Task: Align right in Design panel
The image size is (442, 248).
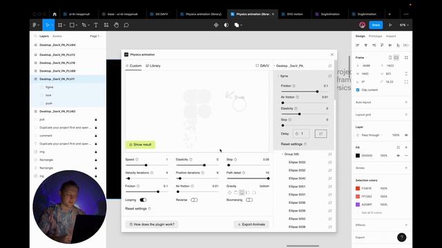Action: [x=374, y=45]
